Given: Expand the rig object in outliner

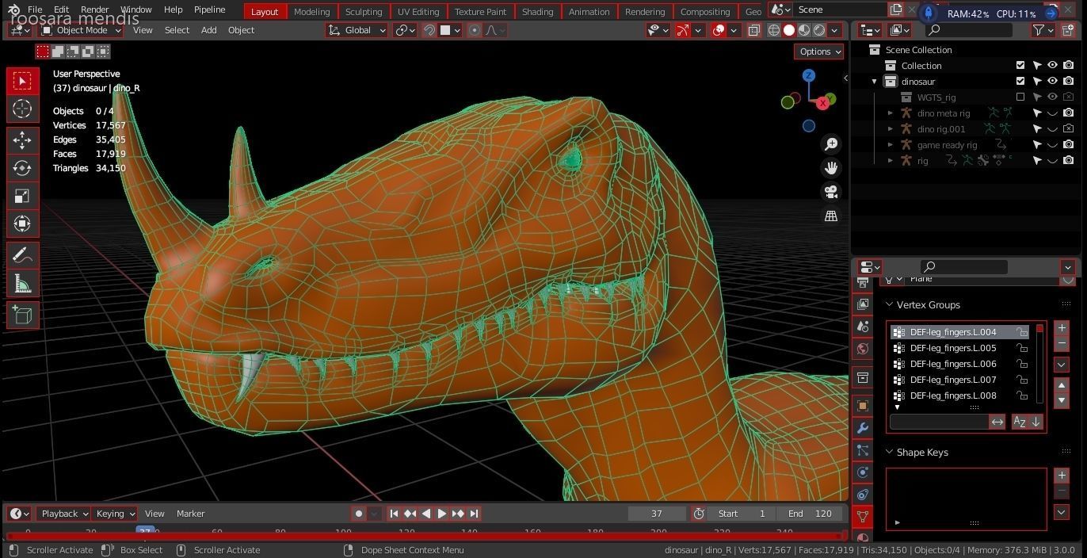Looking at the screenshot, I should (891, 161).
